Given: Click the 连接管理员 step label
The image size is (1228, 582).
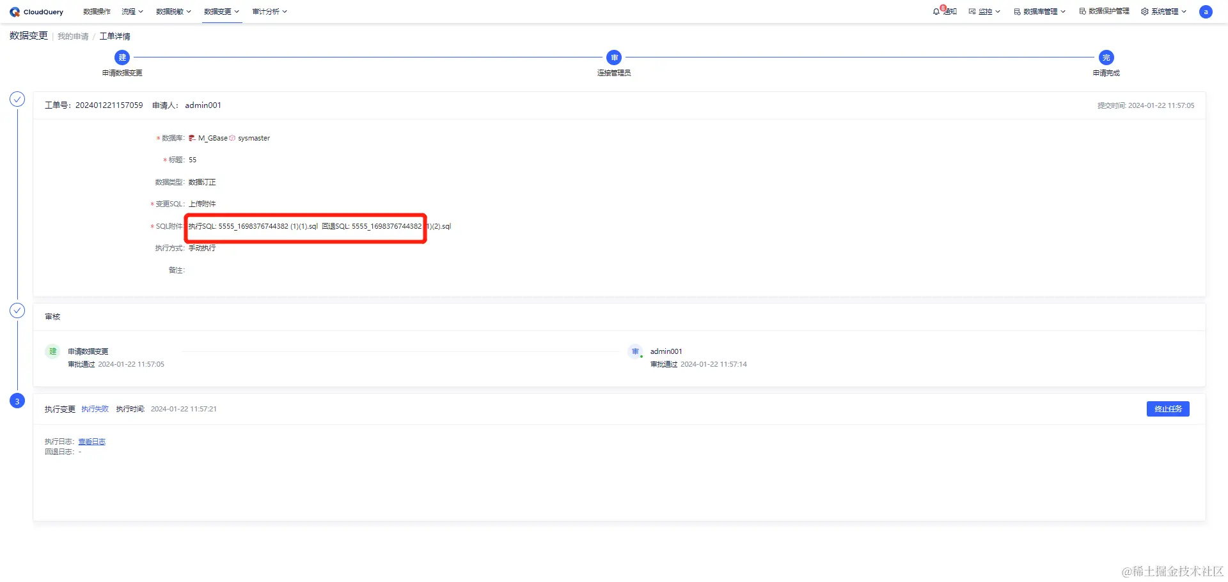Looking at the screenshot, I should [614, 73].
